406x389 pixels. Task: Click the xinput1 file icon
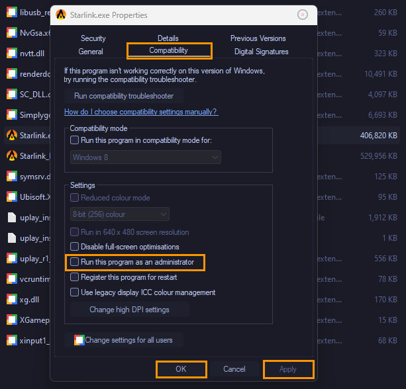point(12,340)
